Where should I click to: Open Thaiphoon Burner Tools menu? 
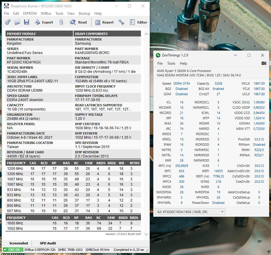pyautogui.click(x=59, y=14)
